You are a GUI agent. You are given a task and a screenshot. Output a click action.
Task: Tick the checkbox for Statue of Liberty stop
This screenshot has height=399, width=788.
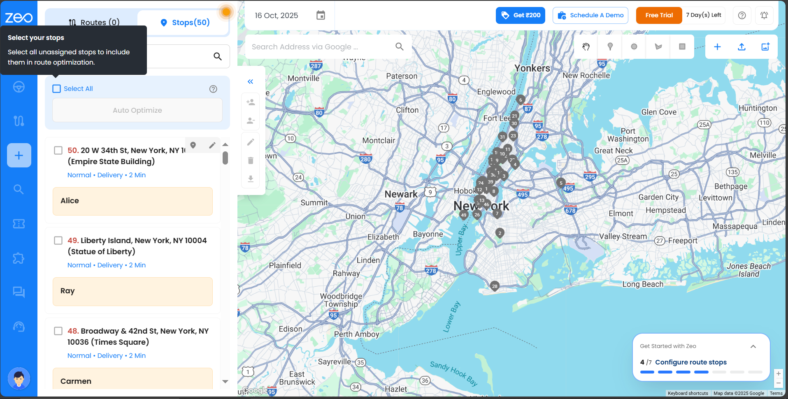pyautogui.click(x=58, y=241)
